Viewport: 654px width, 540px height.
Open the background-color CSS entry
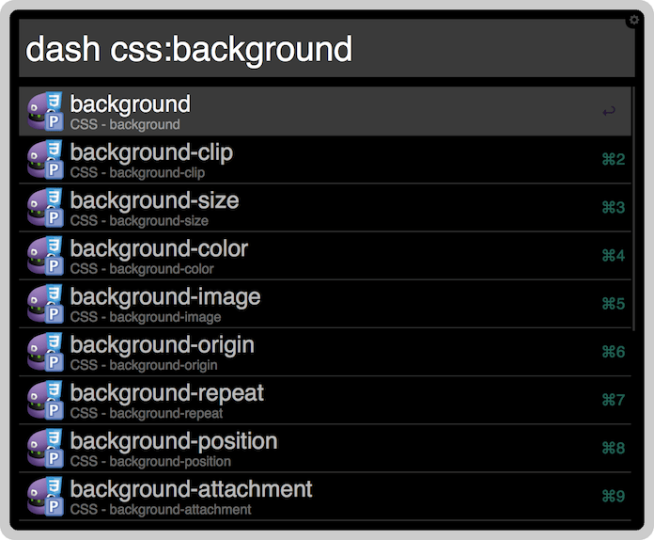(325, 256)
